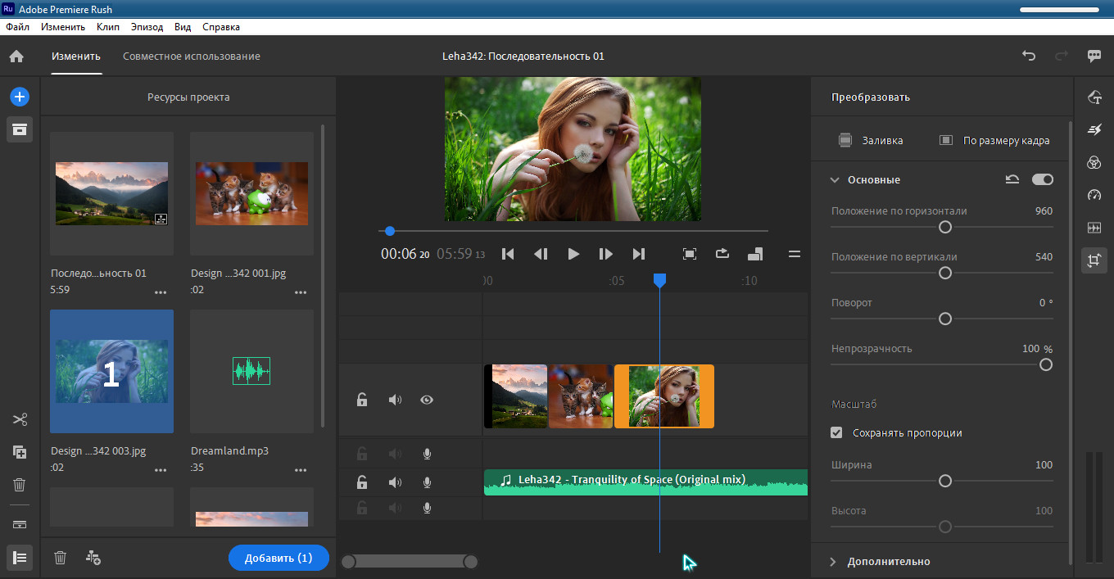Image resolution: width=1114 pixels, height=579 pixels.
Task: Open the Клип menu
Action: coord(107,27)
